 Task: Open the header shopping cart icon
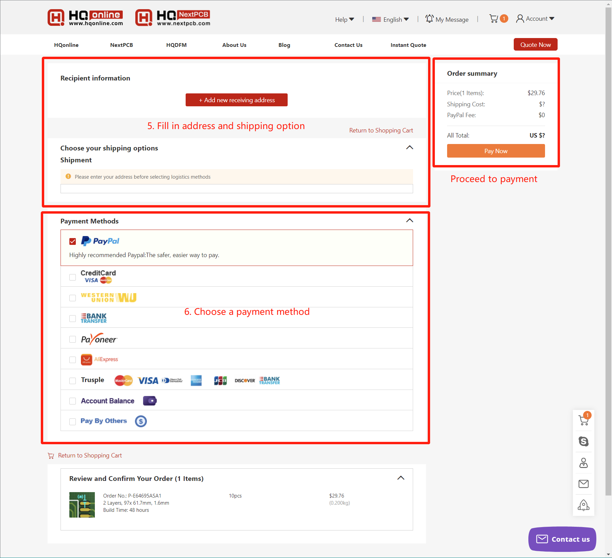pos(494,19)
